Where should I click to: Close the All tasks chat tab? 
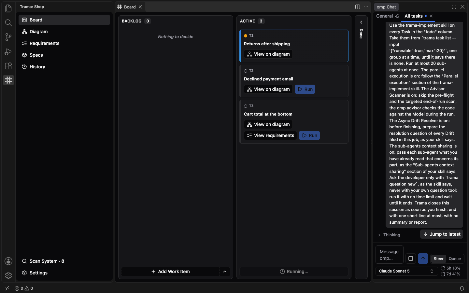pos(431,16)
